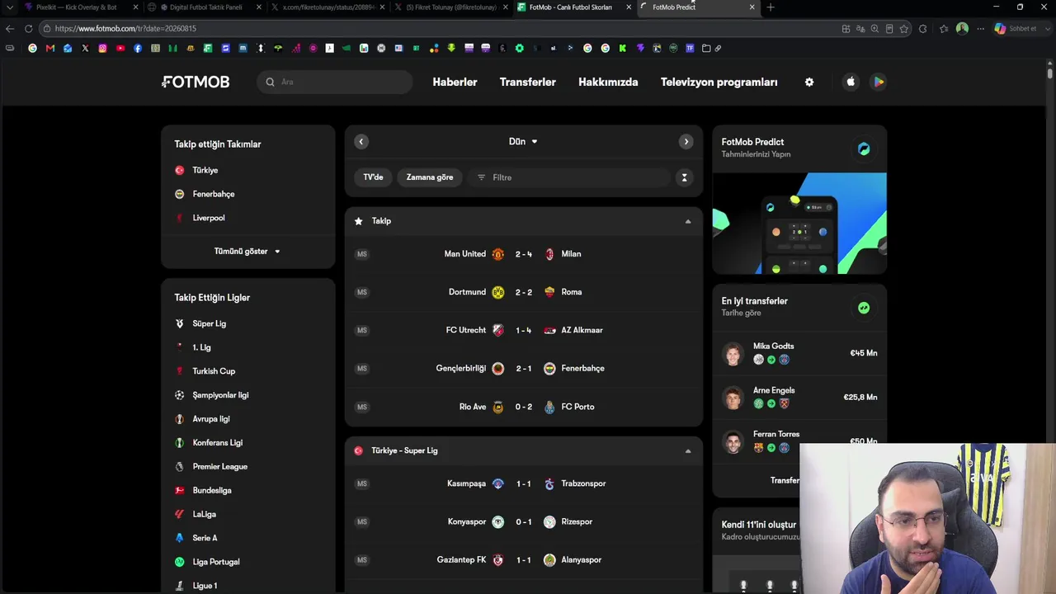Click the Bundesliga league logo
The image size is (1056, 594).
(x=180, y=490)
